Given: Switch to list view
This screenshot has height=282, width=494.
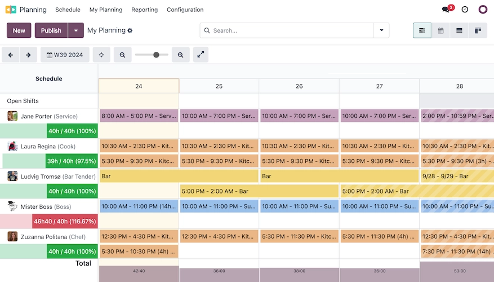Looking at the screenshot, I should click(459, 30).
